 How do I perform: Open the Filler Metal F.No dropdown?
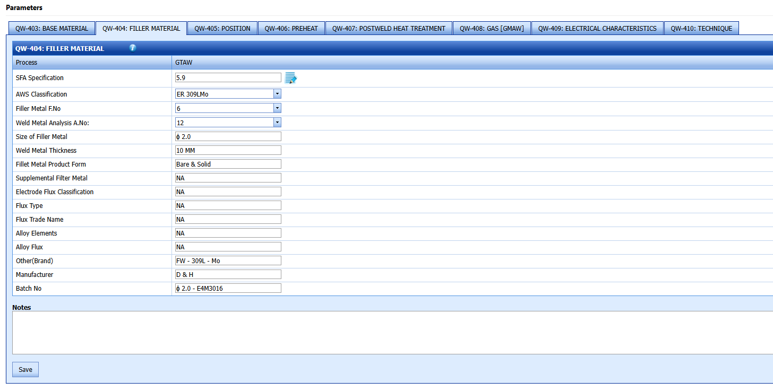coord(277,108)
